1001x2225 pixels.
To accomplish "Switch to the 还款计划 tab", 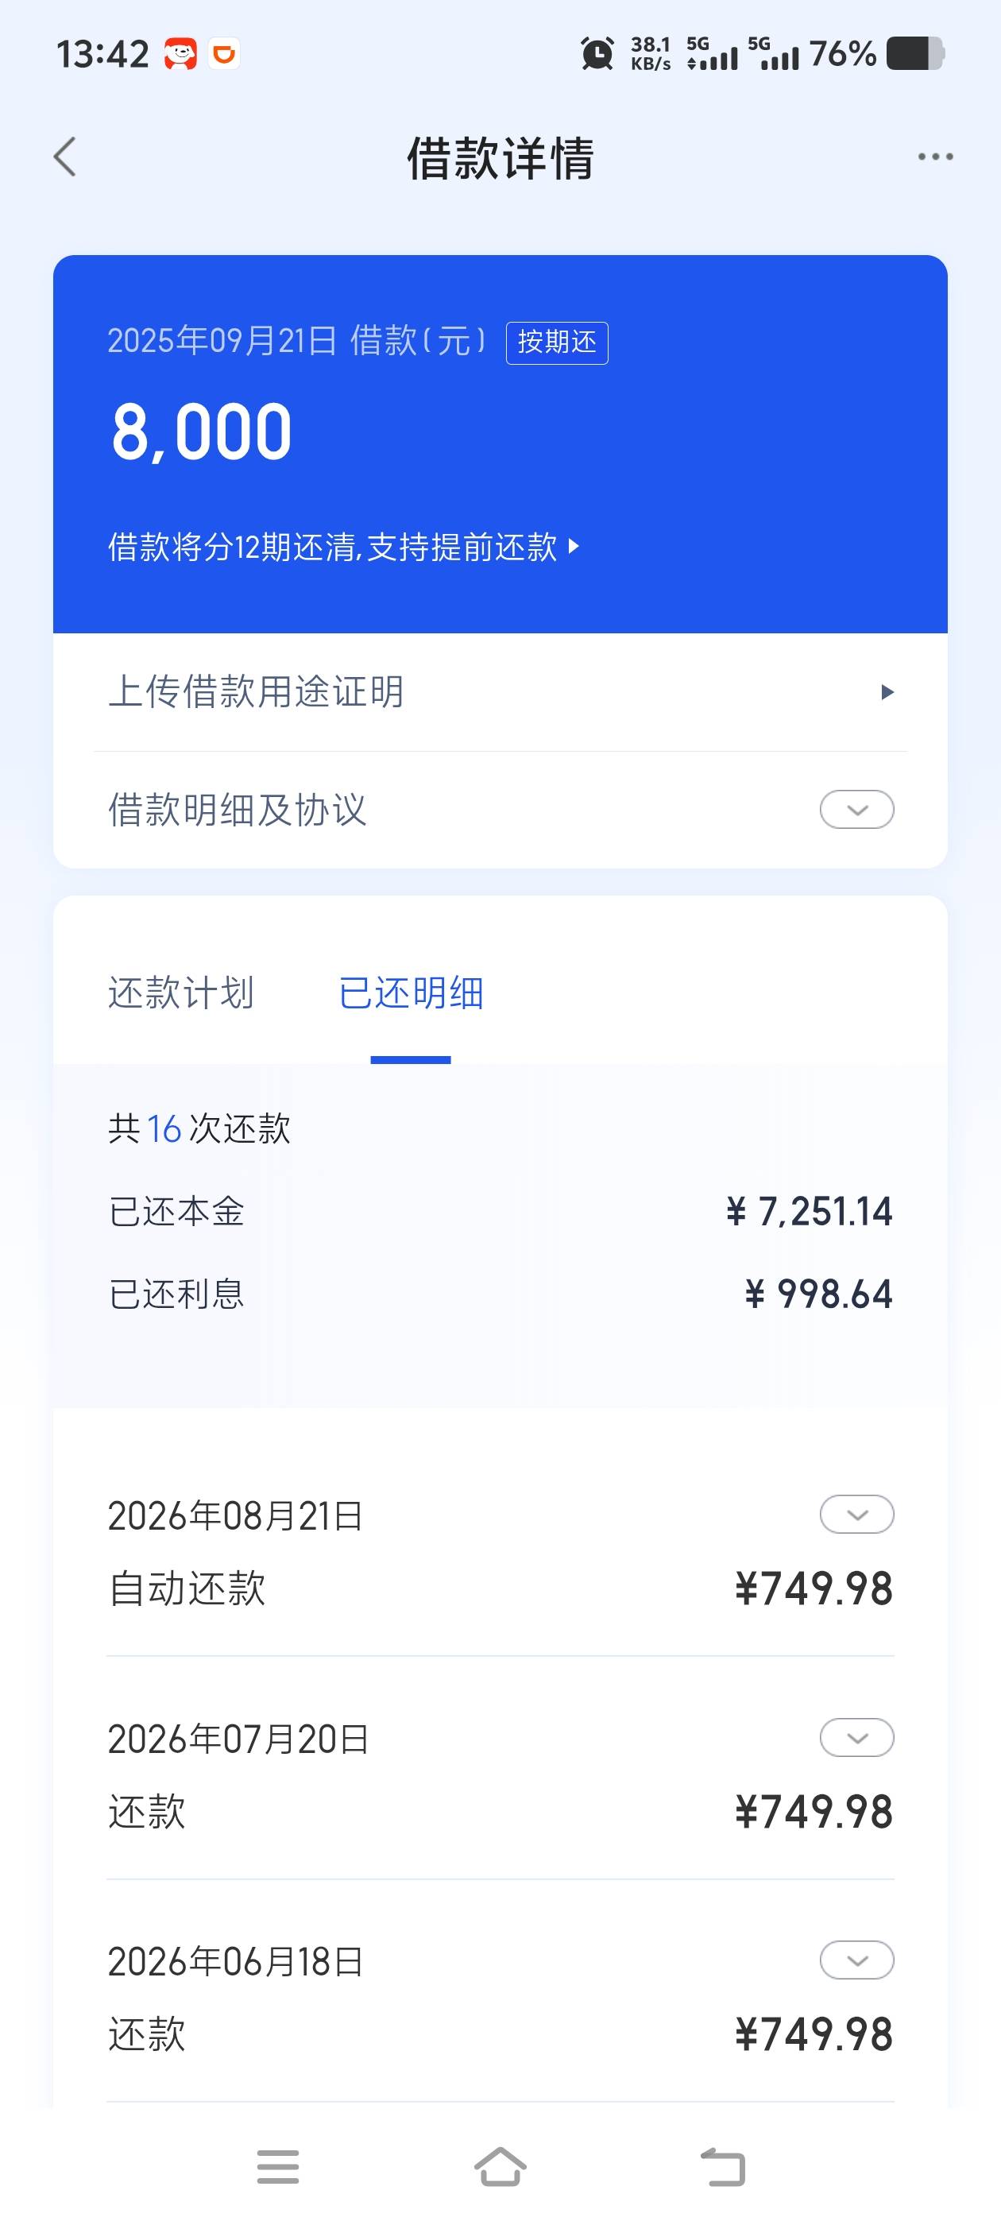I will pyautogui.click(x=180, y=993).
